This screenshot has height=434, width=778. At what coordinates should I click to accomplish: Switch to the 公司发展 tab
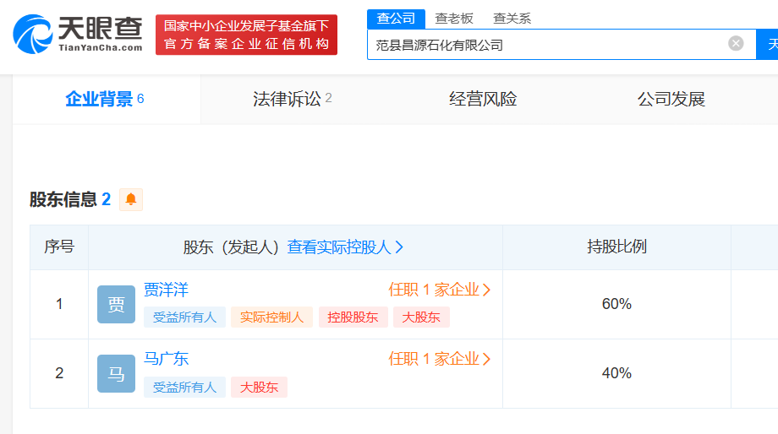pos(671,99)
